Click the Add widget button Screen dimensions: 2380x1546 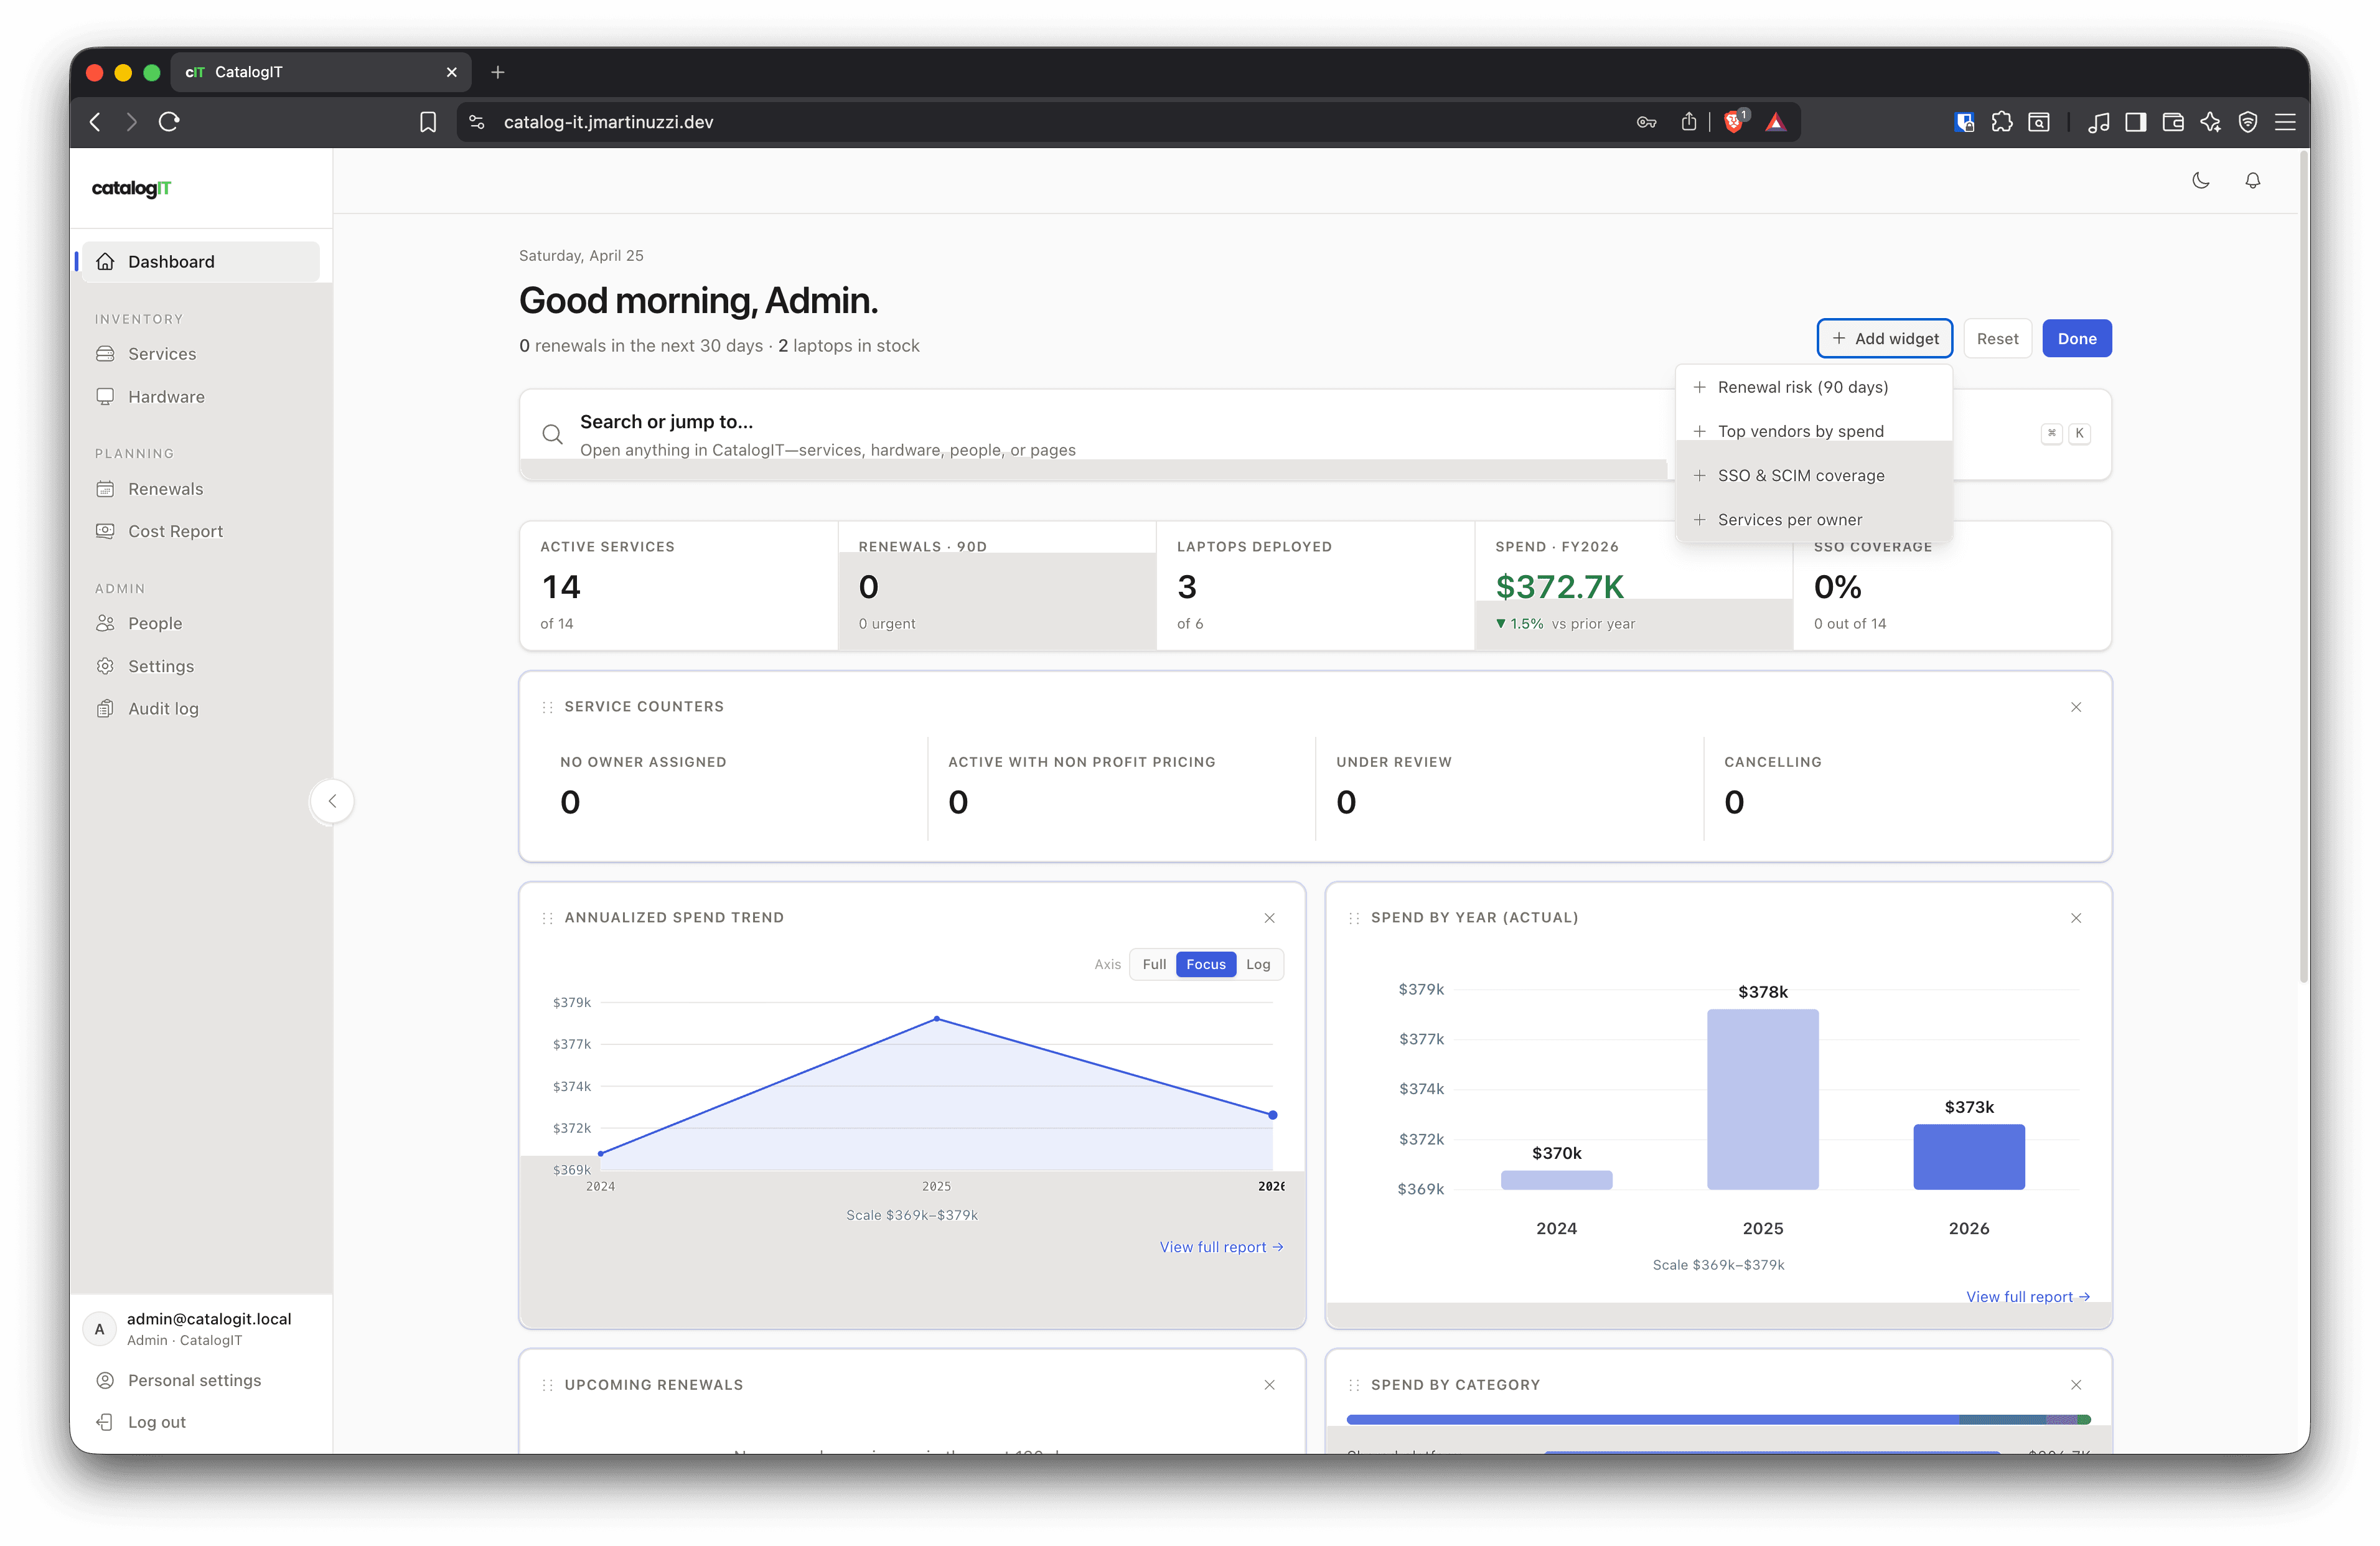1884,339
